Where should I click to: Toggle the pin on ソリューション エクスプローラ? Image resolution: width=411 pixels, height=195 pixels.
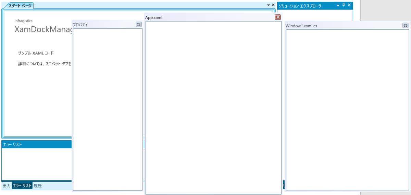click(344, 5)
